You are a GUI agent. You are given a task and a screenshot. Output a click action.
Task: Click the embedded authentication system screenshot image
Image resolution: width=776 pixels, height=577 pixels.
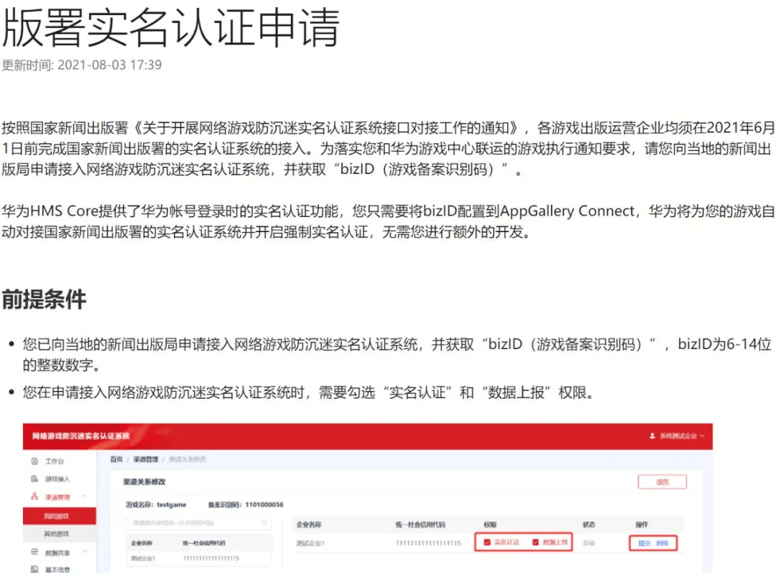click(368, 499)
